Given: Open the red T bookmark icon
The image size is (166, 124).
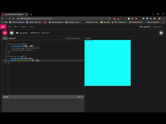Looking at the screenshot, I should 45,22.
